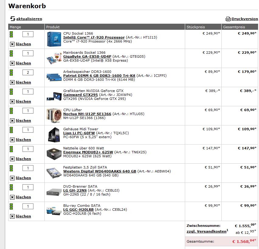The image size is (259, 249).
Task: Open Patriot DIMM memory product thumbnail
Action: (54, 77)
